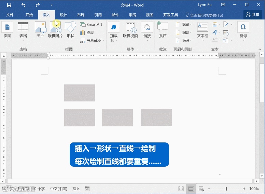Select the top gray rectangle shape
Image resolution: width=265 pixels, height=194 pixels.
(80, 93)
